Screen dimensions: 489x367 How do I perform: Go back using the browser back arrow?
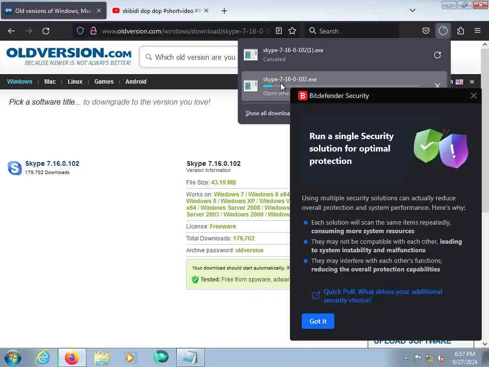pos(11,31)
